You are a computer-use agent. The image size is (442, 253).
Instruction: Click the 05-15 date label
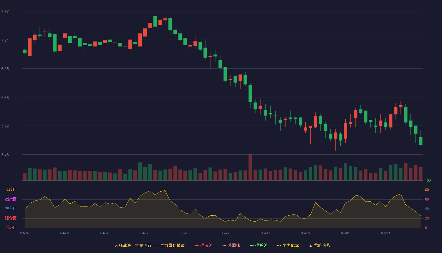point(185,233)
